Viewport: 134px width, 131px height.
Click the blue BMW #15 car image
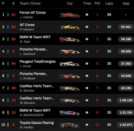(x=70, y=113)
